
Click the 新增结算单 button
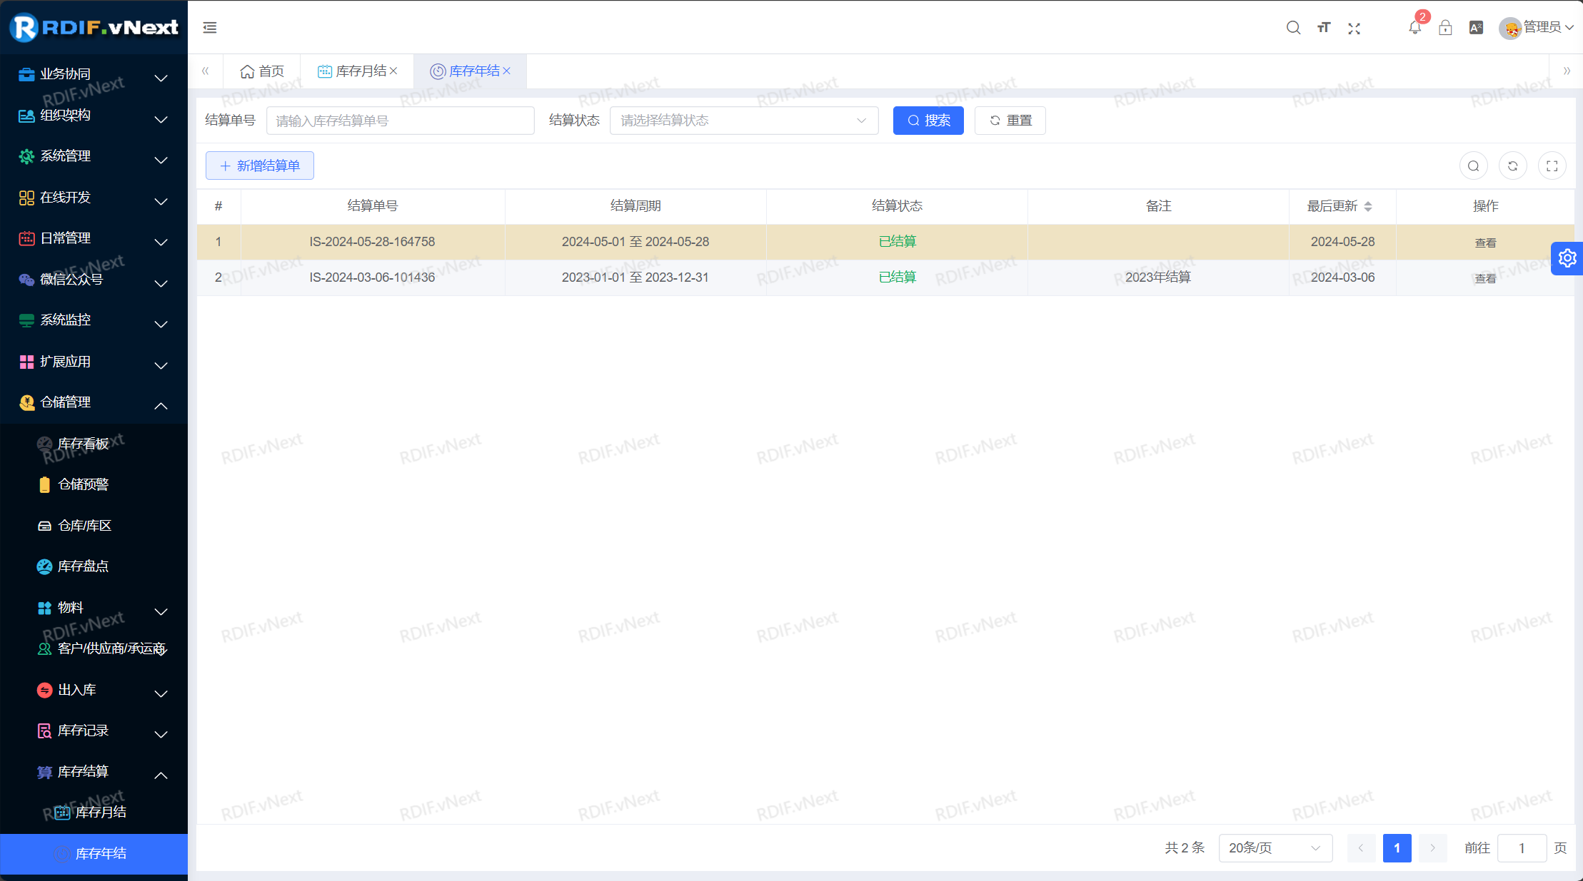click(260, 165)
